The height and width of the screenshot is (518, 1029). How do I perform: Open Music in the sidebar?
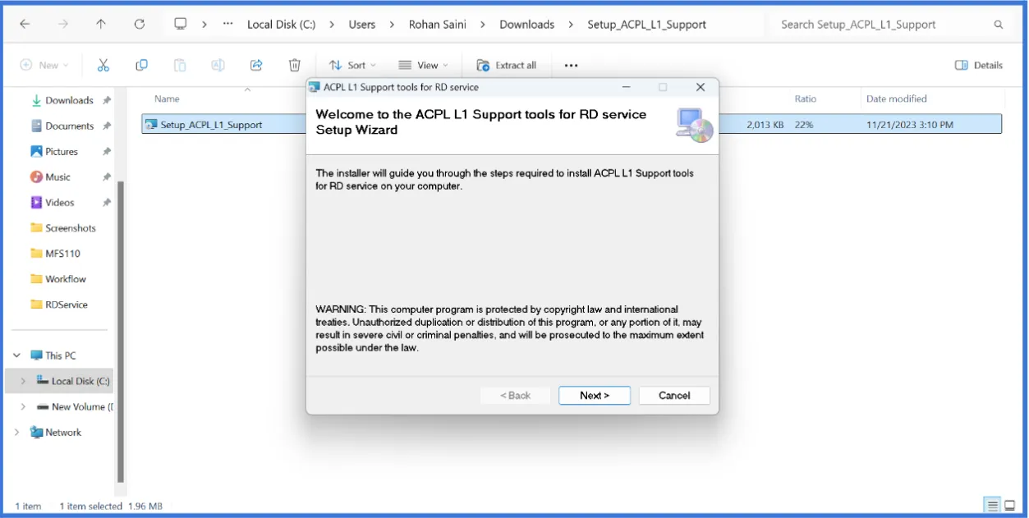[x=57, y=176]
